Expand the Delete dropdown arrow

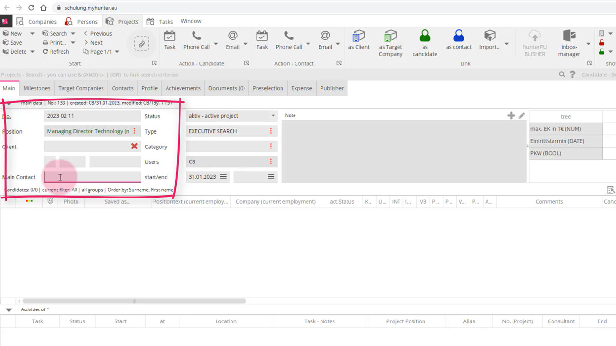(x=32, y=51)
